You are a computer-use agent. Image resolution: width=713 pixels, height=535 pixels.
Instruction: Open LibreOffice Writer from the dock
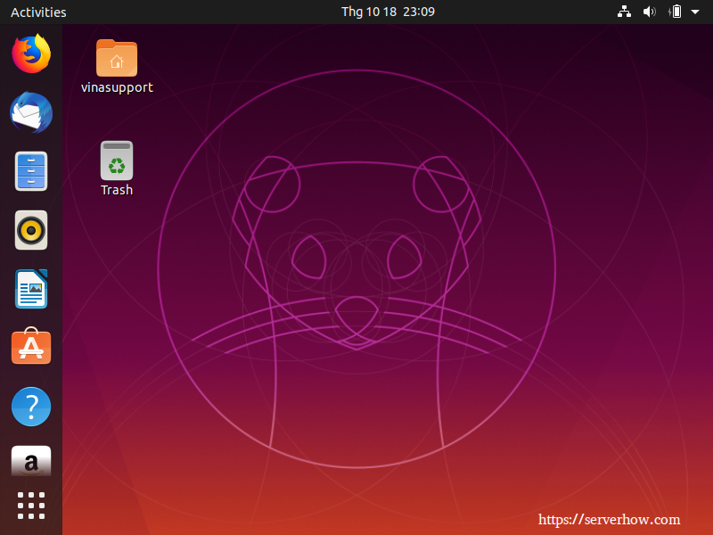(x=31, y=289)
